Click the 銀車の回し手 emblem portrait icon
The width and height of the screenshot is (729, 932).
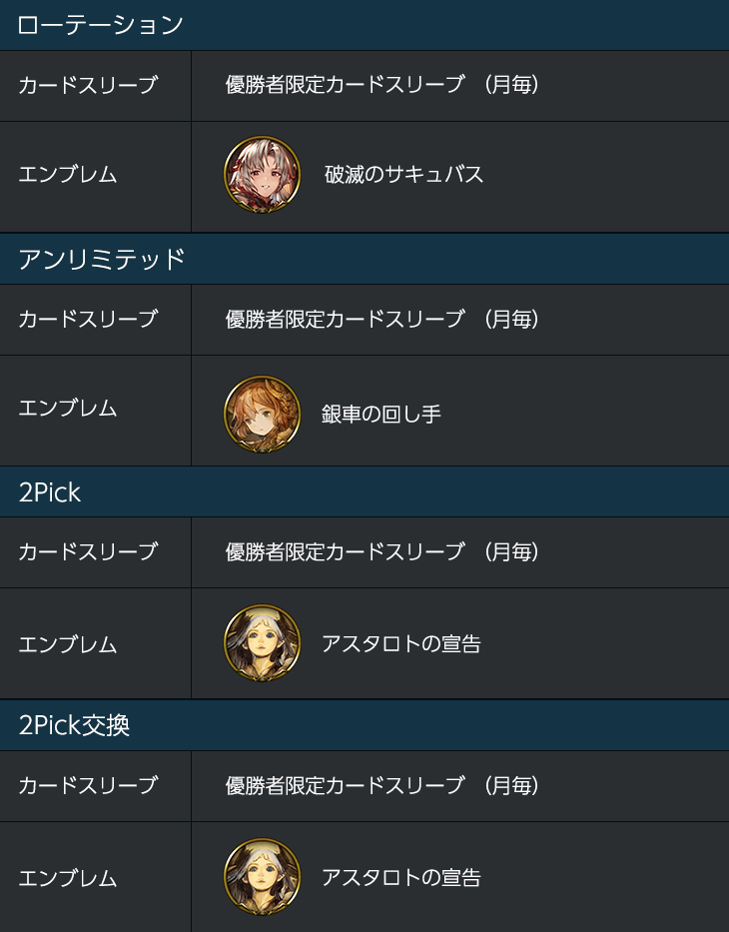point(262,414)
